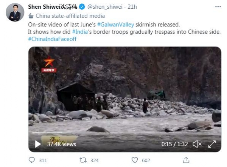This screenshot has height=167, width=227.
Task: Expand the video to fullscreen
Action: [x=212, y=144]
